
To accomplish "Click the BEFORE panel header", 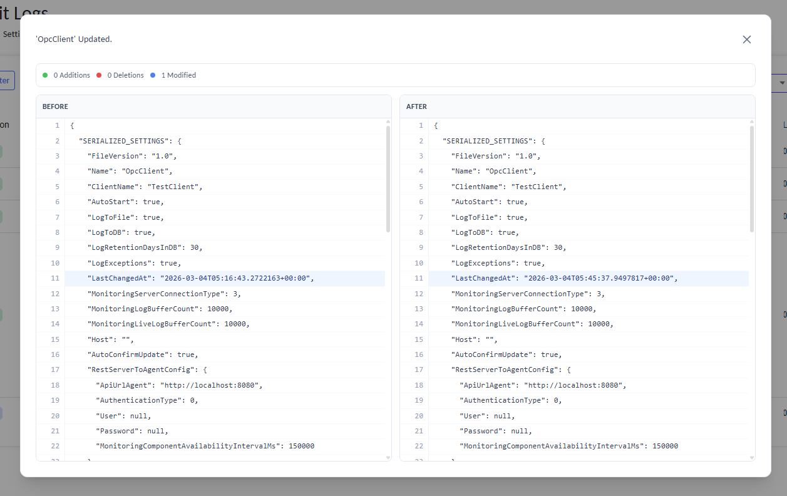I will click(56, 106).
